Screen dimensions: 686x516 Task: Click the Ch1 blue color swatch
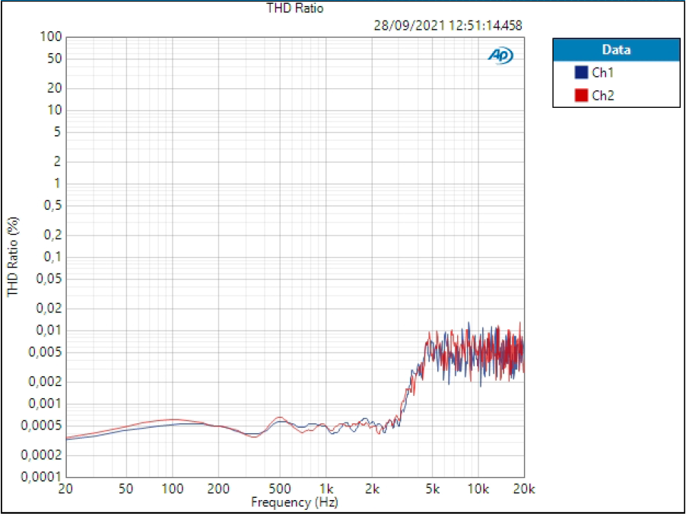coord(580,72)
